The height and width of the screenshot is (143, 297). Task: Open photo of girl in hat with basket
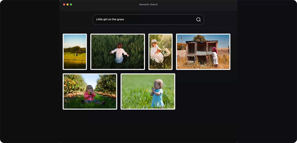click(x=160, y=52)
